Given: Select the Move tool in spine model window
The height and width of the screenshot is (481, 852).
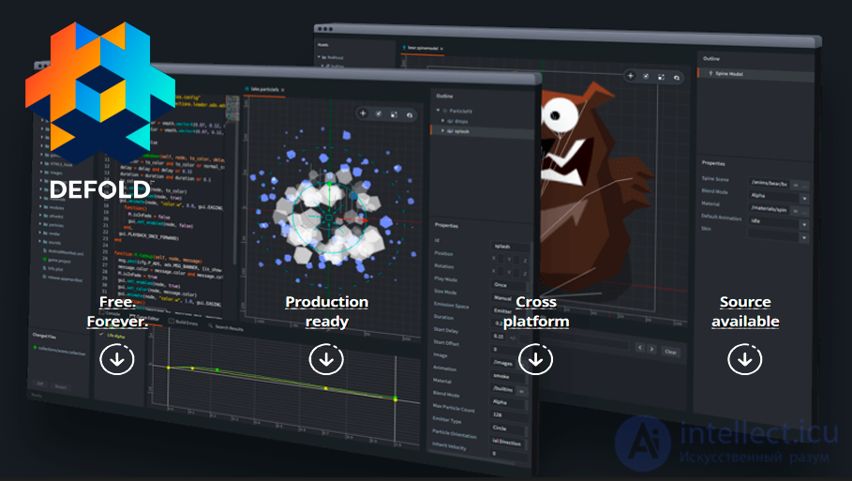Looking at the screenshot, I should tap(630, 76).
